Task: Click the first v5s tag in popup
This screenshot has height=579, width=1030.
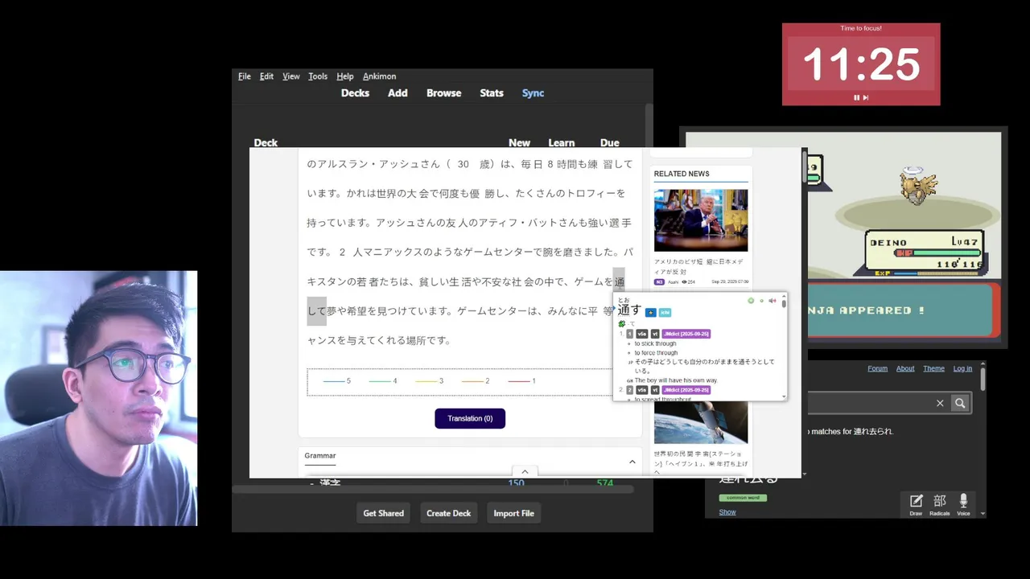Action: pos(641,334)
